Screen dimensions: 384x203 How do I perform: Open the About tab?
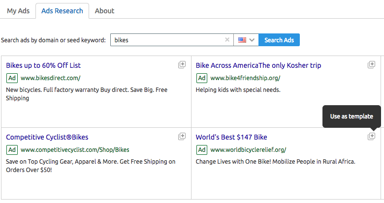tap(104, 11)
